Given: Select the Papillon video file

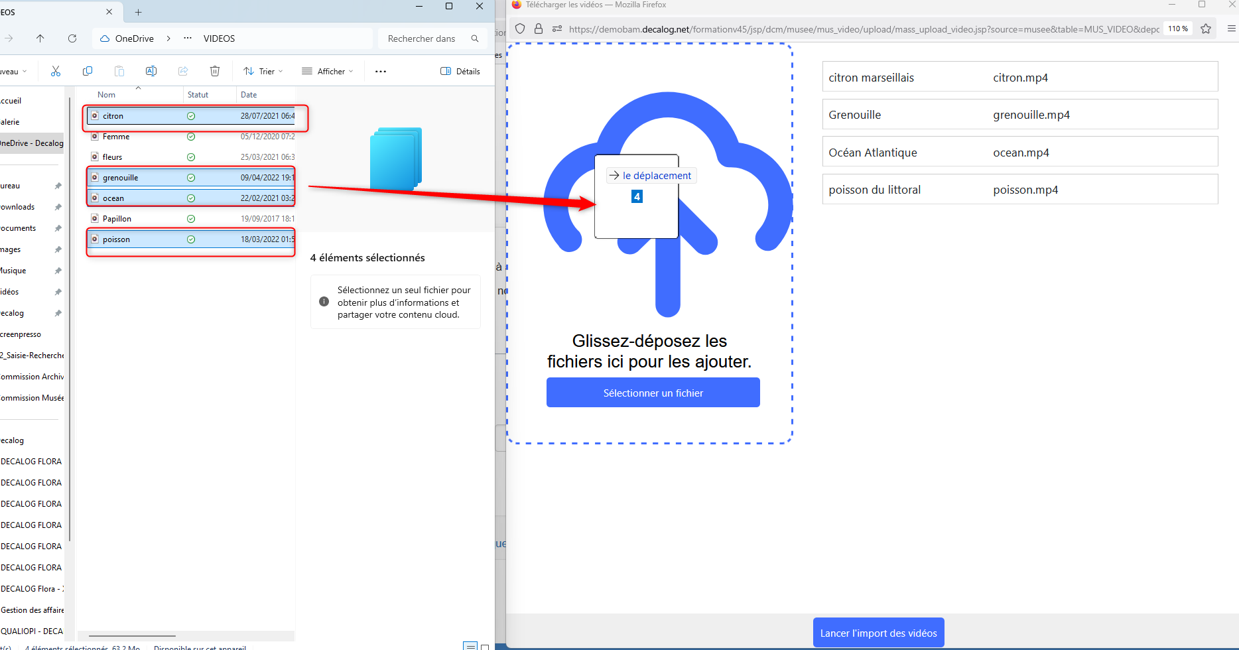Looking at the screenshot, I should (x=117, y=219).
